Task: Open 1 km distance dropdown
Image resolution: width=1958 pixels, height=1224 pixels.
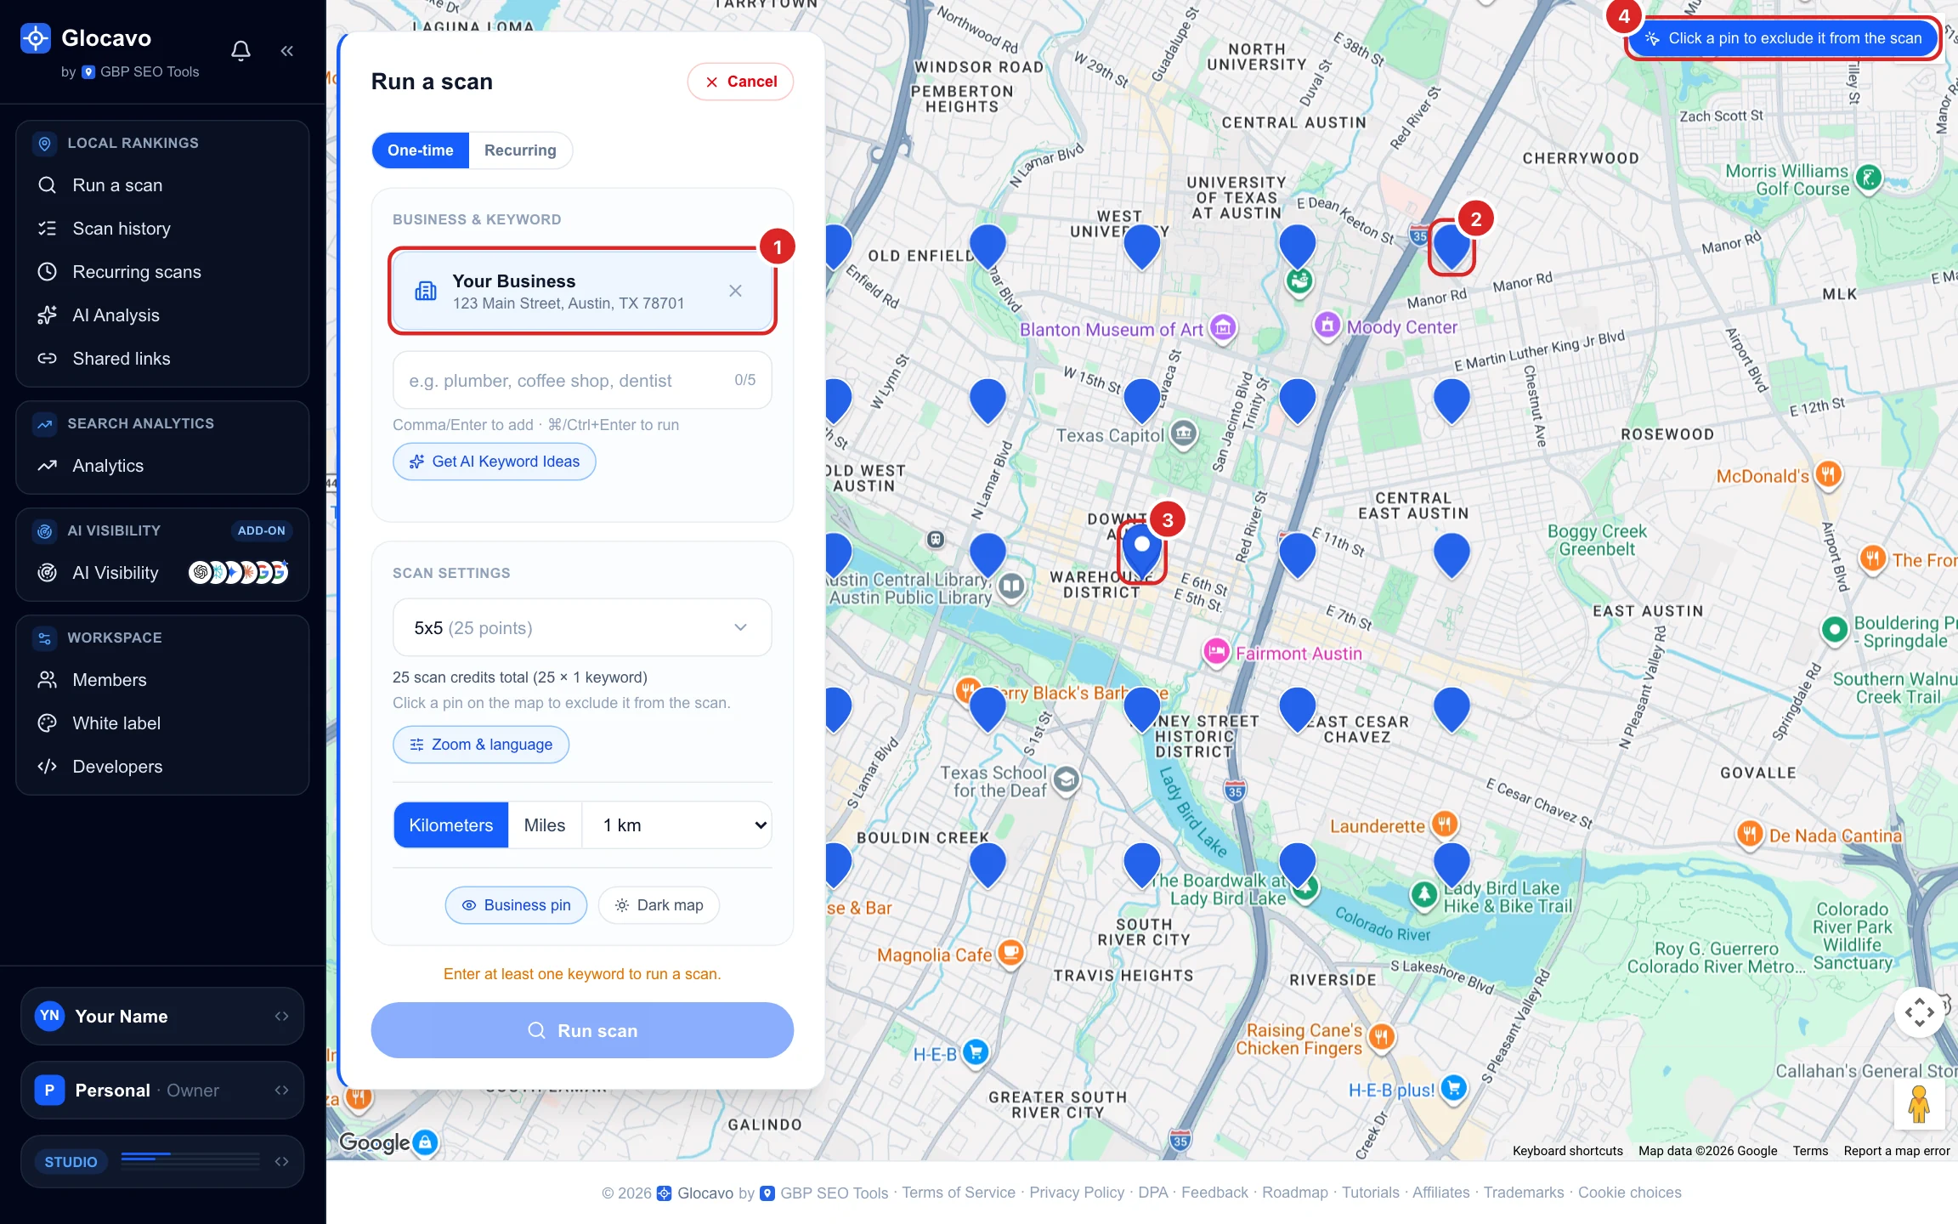Action: click(677, 824)
